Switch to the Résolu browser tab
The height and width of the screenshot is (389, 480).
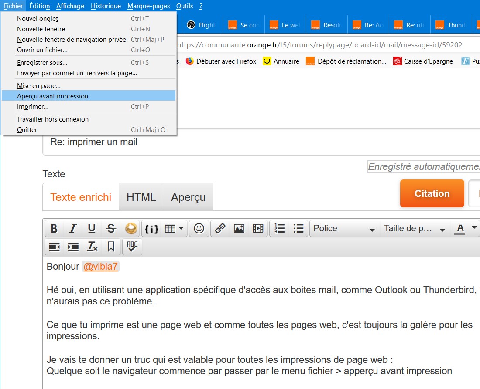(327, 25)
